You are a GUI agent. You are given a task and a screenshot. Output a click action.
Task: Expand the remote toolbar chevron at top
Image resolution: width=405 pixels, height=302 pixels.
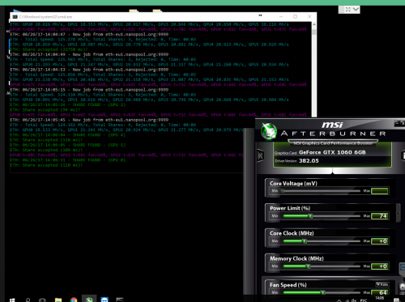pos(356,10)
